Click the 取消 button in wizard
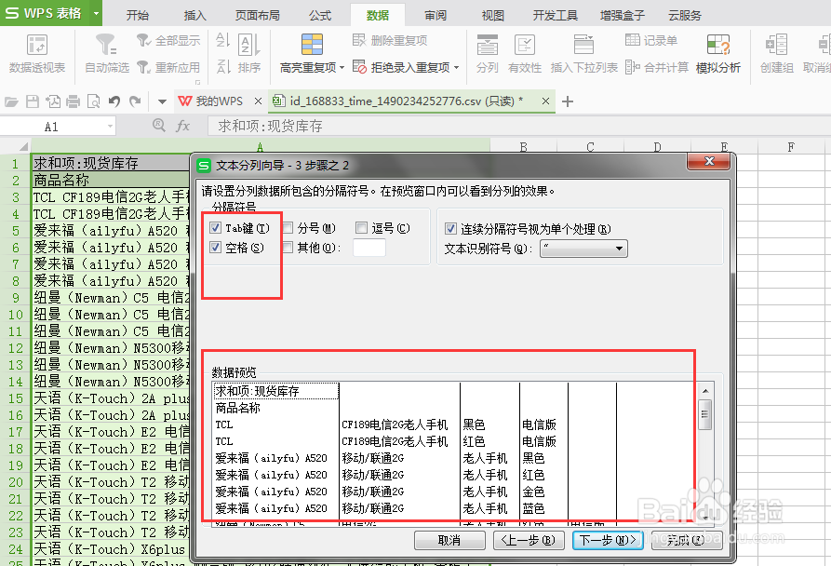Screen dimensions: 831x566 449,541
